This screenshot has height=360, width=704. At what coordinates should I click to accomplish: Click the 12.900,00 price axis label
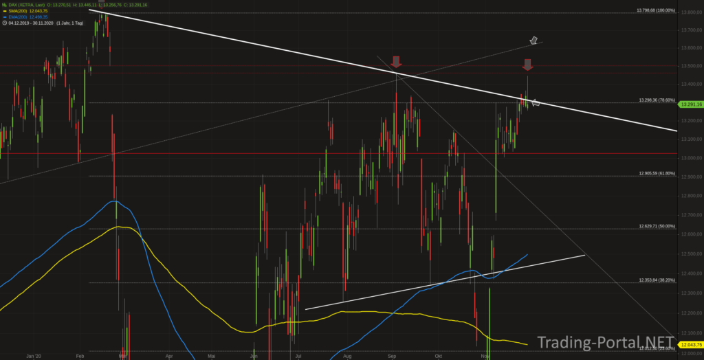(x=692, y=177)
